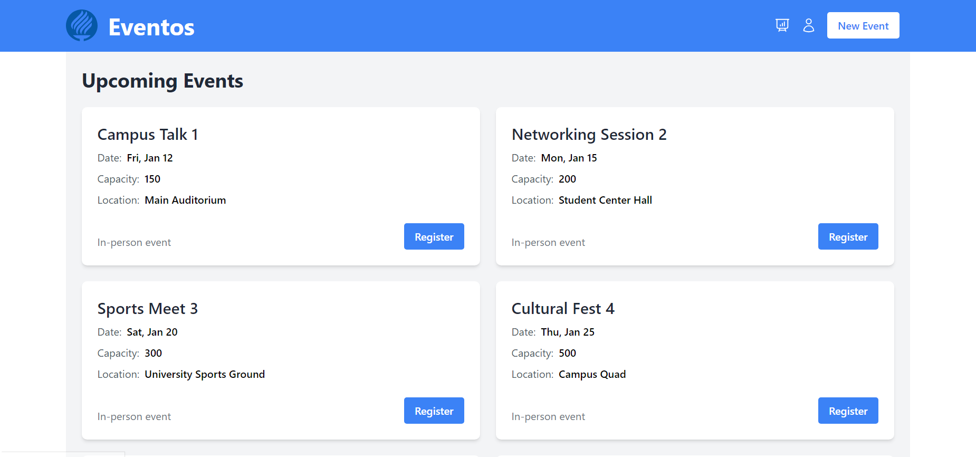Screen dimensions: 976x457
Task: Click the University Sports Ground location text
Action: tap(205, 374)
